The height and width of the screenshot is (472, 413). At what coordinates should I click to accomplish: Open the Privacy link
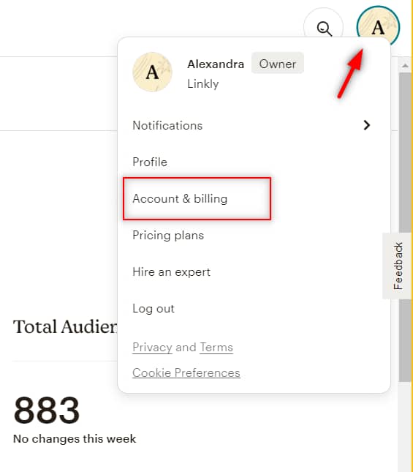click(152, 348)
